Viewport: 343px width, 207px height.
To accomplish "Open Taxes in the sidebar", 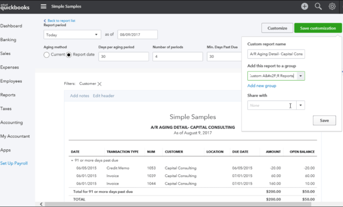I will (6, 108).
